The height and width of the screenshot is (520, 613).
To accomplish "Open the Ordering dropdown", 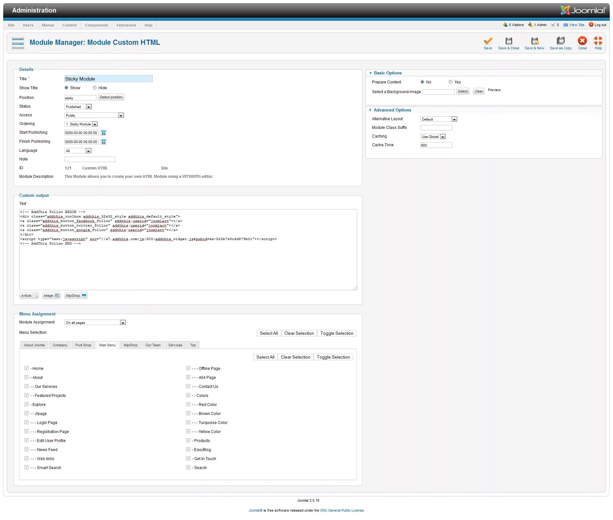I will point(81,124).
